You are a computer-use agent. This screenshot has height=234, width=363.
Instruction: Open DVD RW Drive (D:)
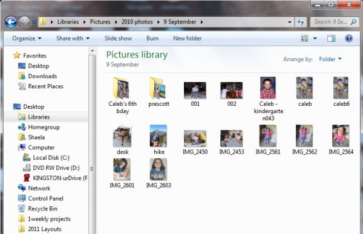51,168
